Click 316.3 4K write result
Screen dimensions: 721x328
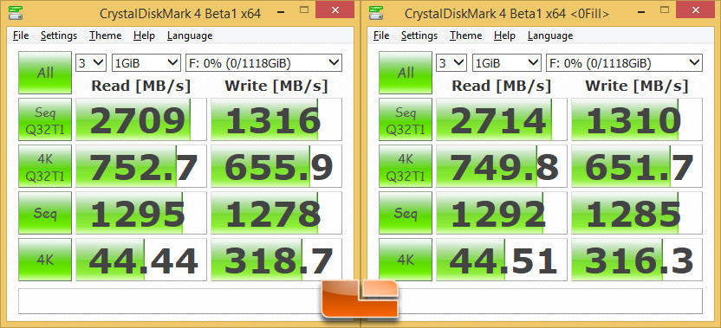click(x=637, y=260)
